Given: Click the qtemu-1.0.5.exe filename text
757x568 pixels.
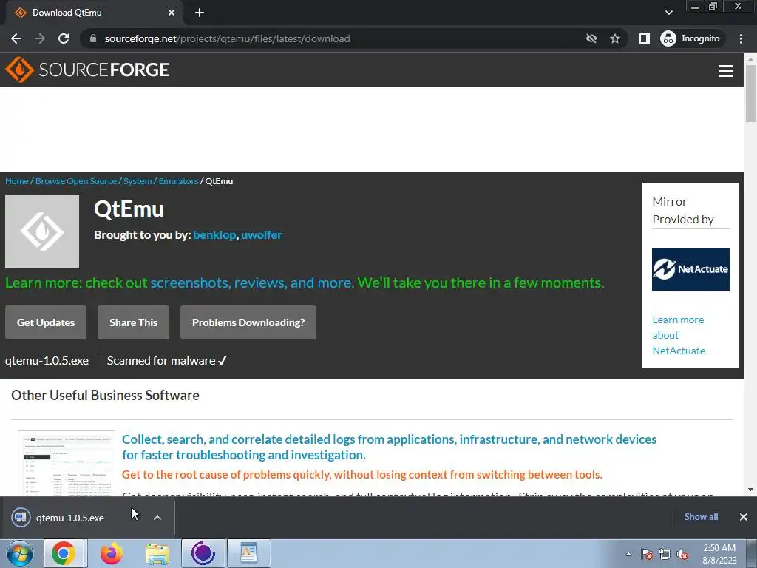Looking at the screenshot, I should click(47, 361).
